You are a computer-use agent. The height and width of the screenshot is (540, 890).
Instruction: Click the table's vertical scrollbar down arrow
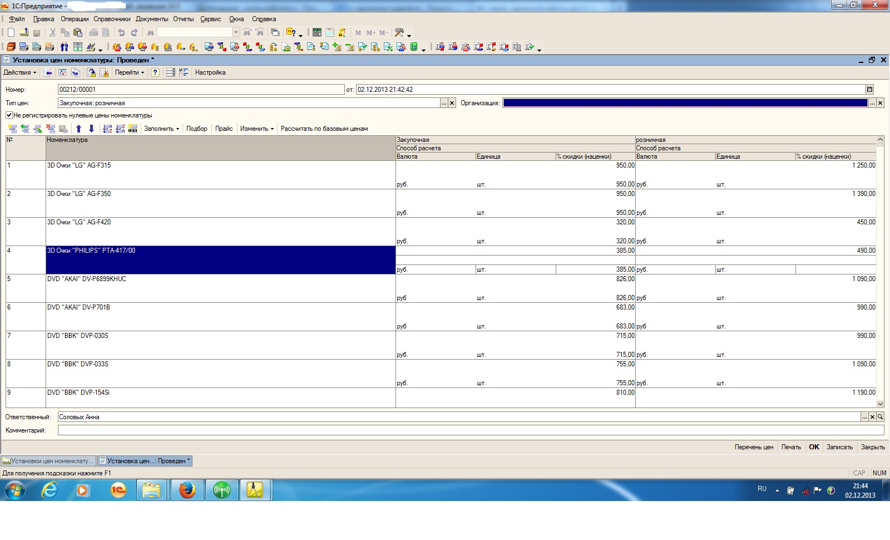880,404
